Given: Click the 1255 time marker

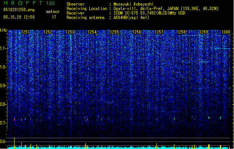Looking at the screenshot, I should [115, 32].
